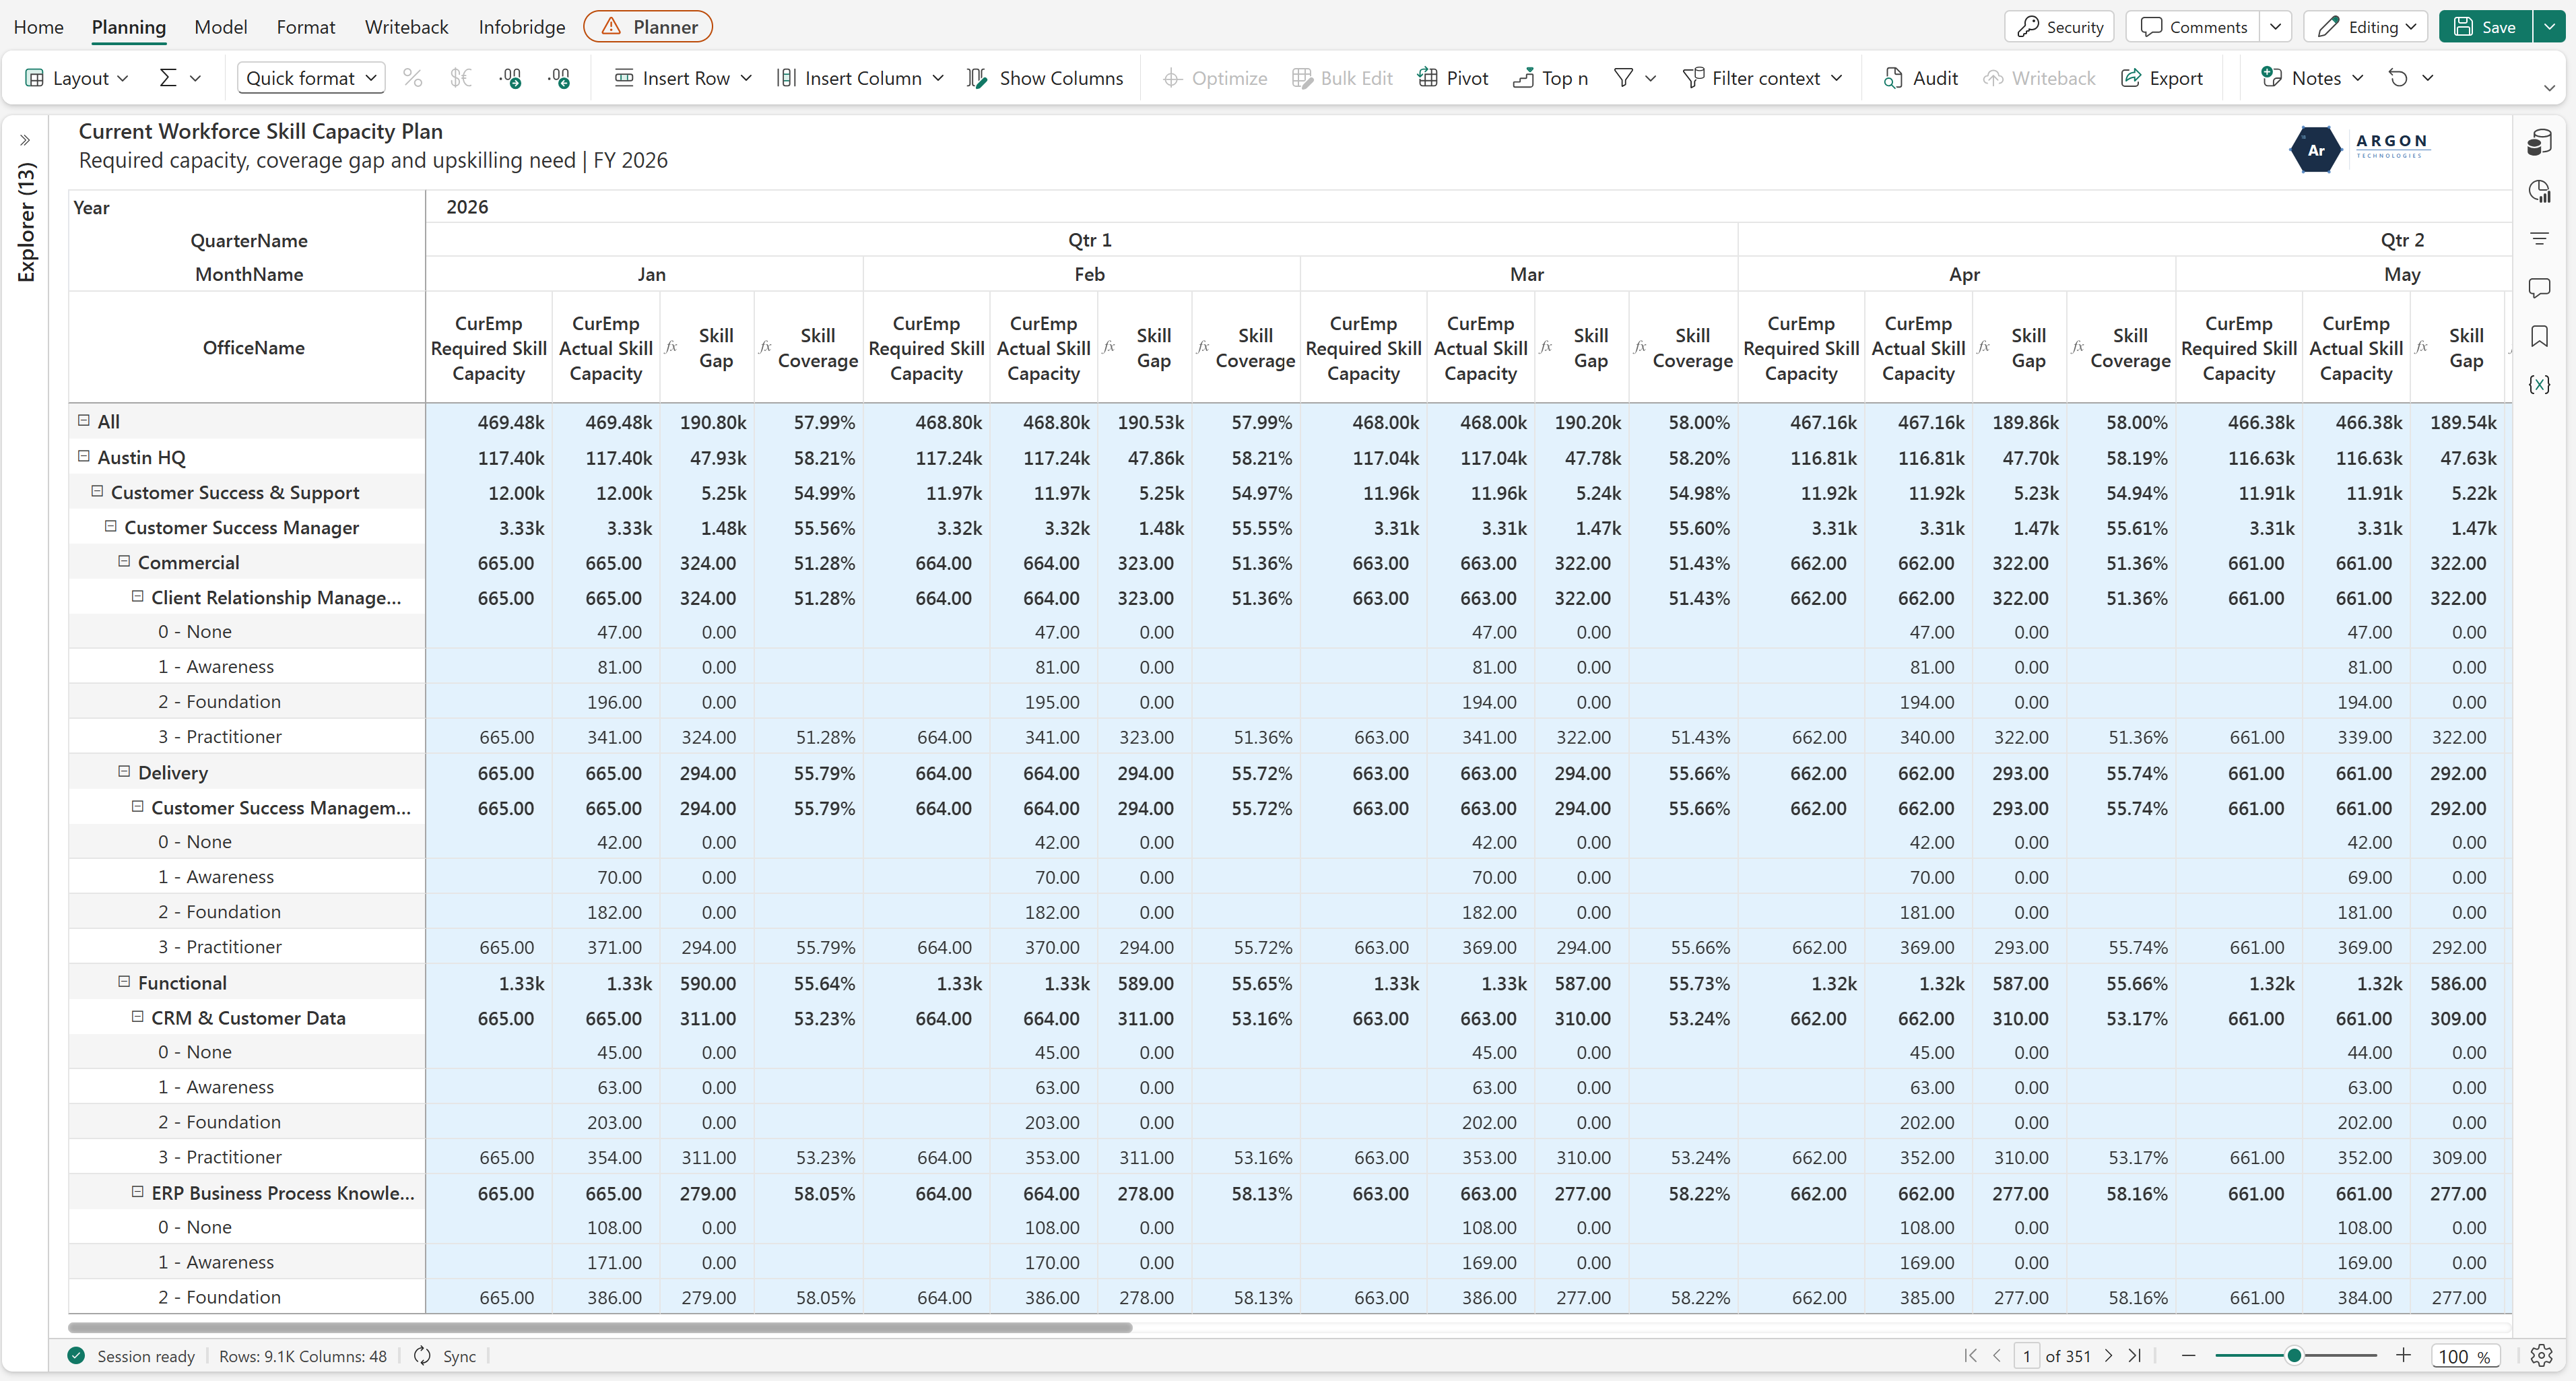Click the page number input field
2576x1381 pixels.
(2026, 1356)
